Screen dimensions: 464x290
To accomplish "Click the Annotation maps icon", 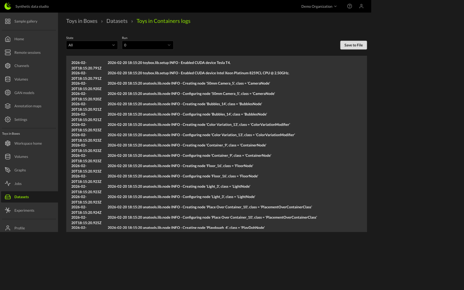I will point(8,106).
